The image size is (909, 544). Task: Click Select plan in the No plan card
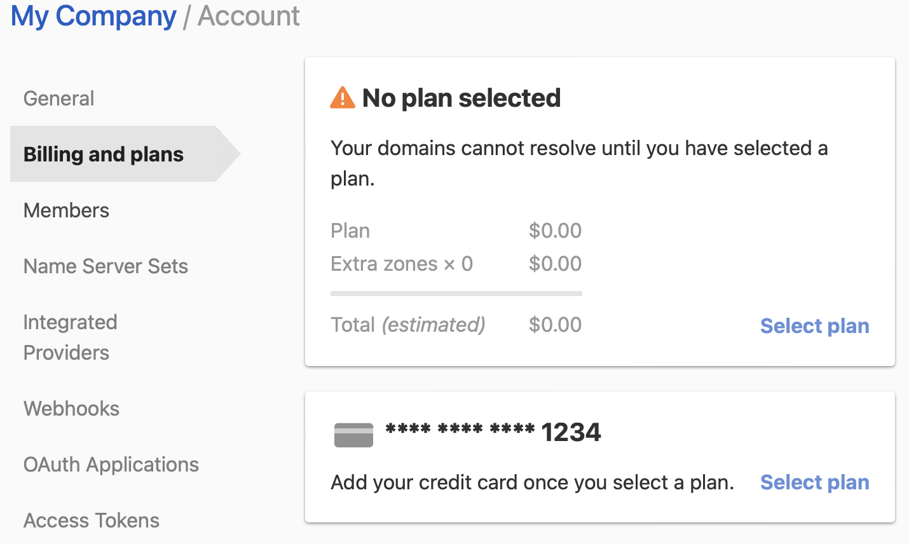coord(814,325)
